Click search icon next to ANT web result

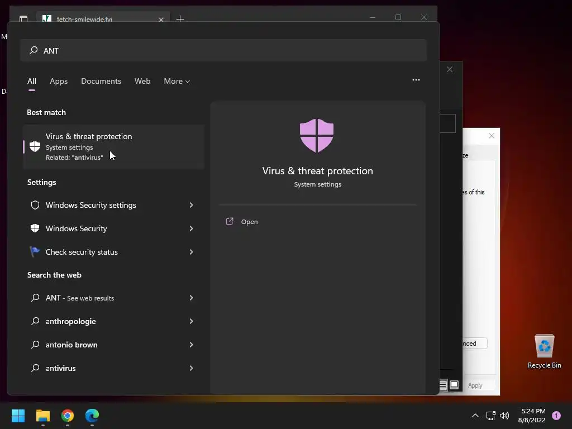pyautogui.click(x=35, y=298)
